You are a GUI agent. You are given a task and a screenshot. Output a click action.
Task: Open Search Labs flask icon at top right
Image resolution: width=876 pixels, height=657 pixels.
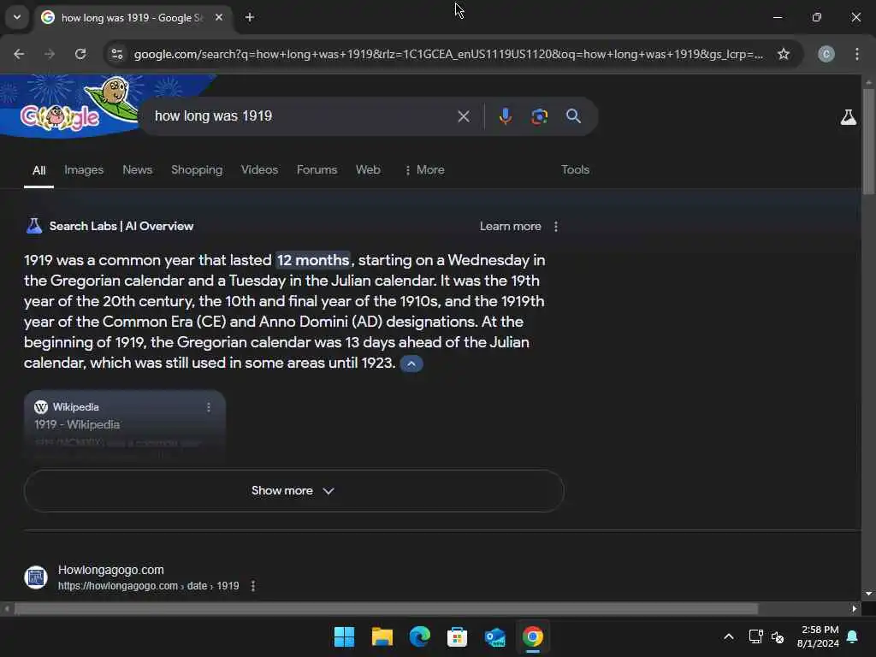click(848, 116)
